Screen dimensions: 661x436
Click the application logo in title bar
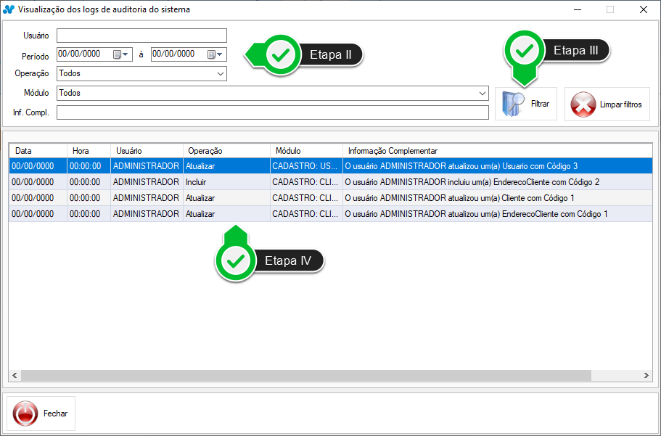(9, 9)
